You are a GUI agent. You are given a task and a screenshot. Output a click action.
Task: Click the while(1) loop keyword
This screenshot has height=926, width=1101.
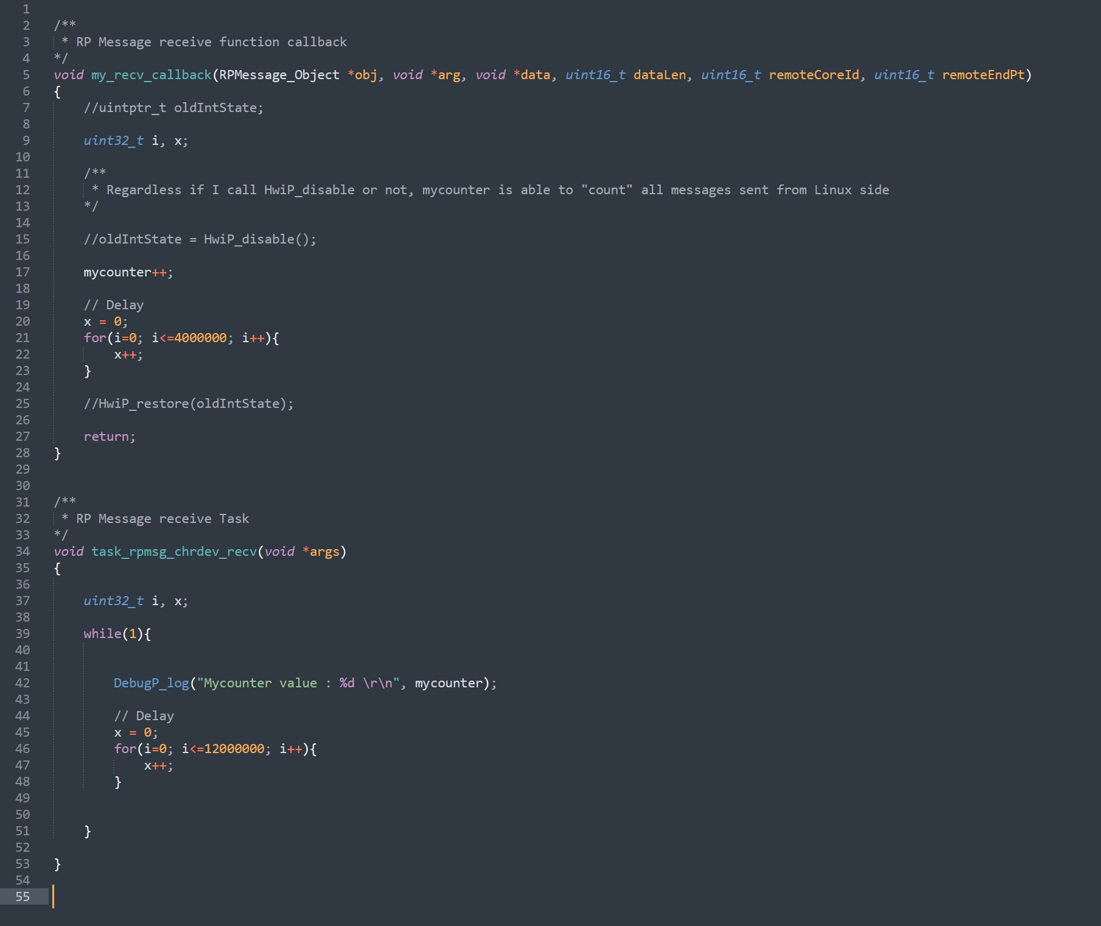tap(102, 634)
